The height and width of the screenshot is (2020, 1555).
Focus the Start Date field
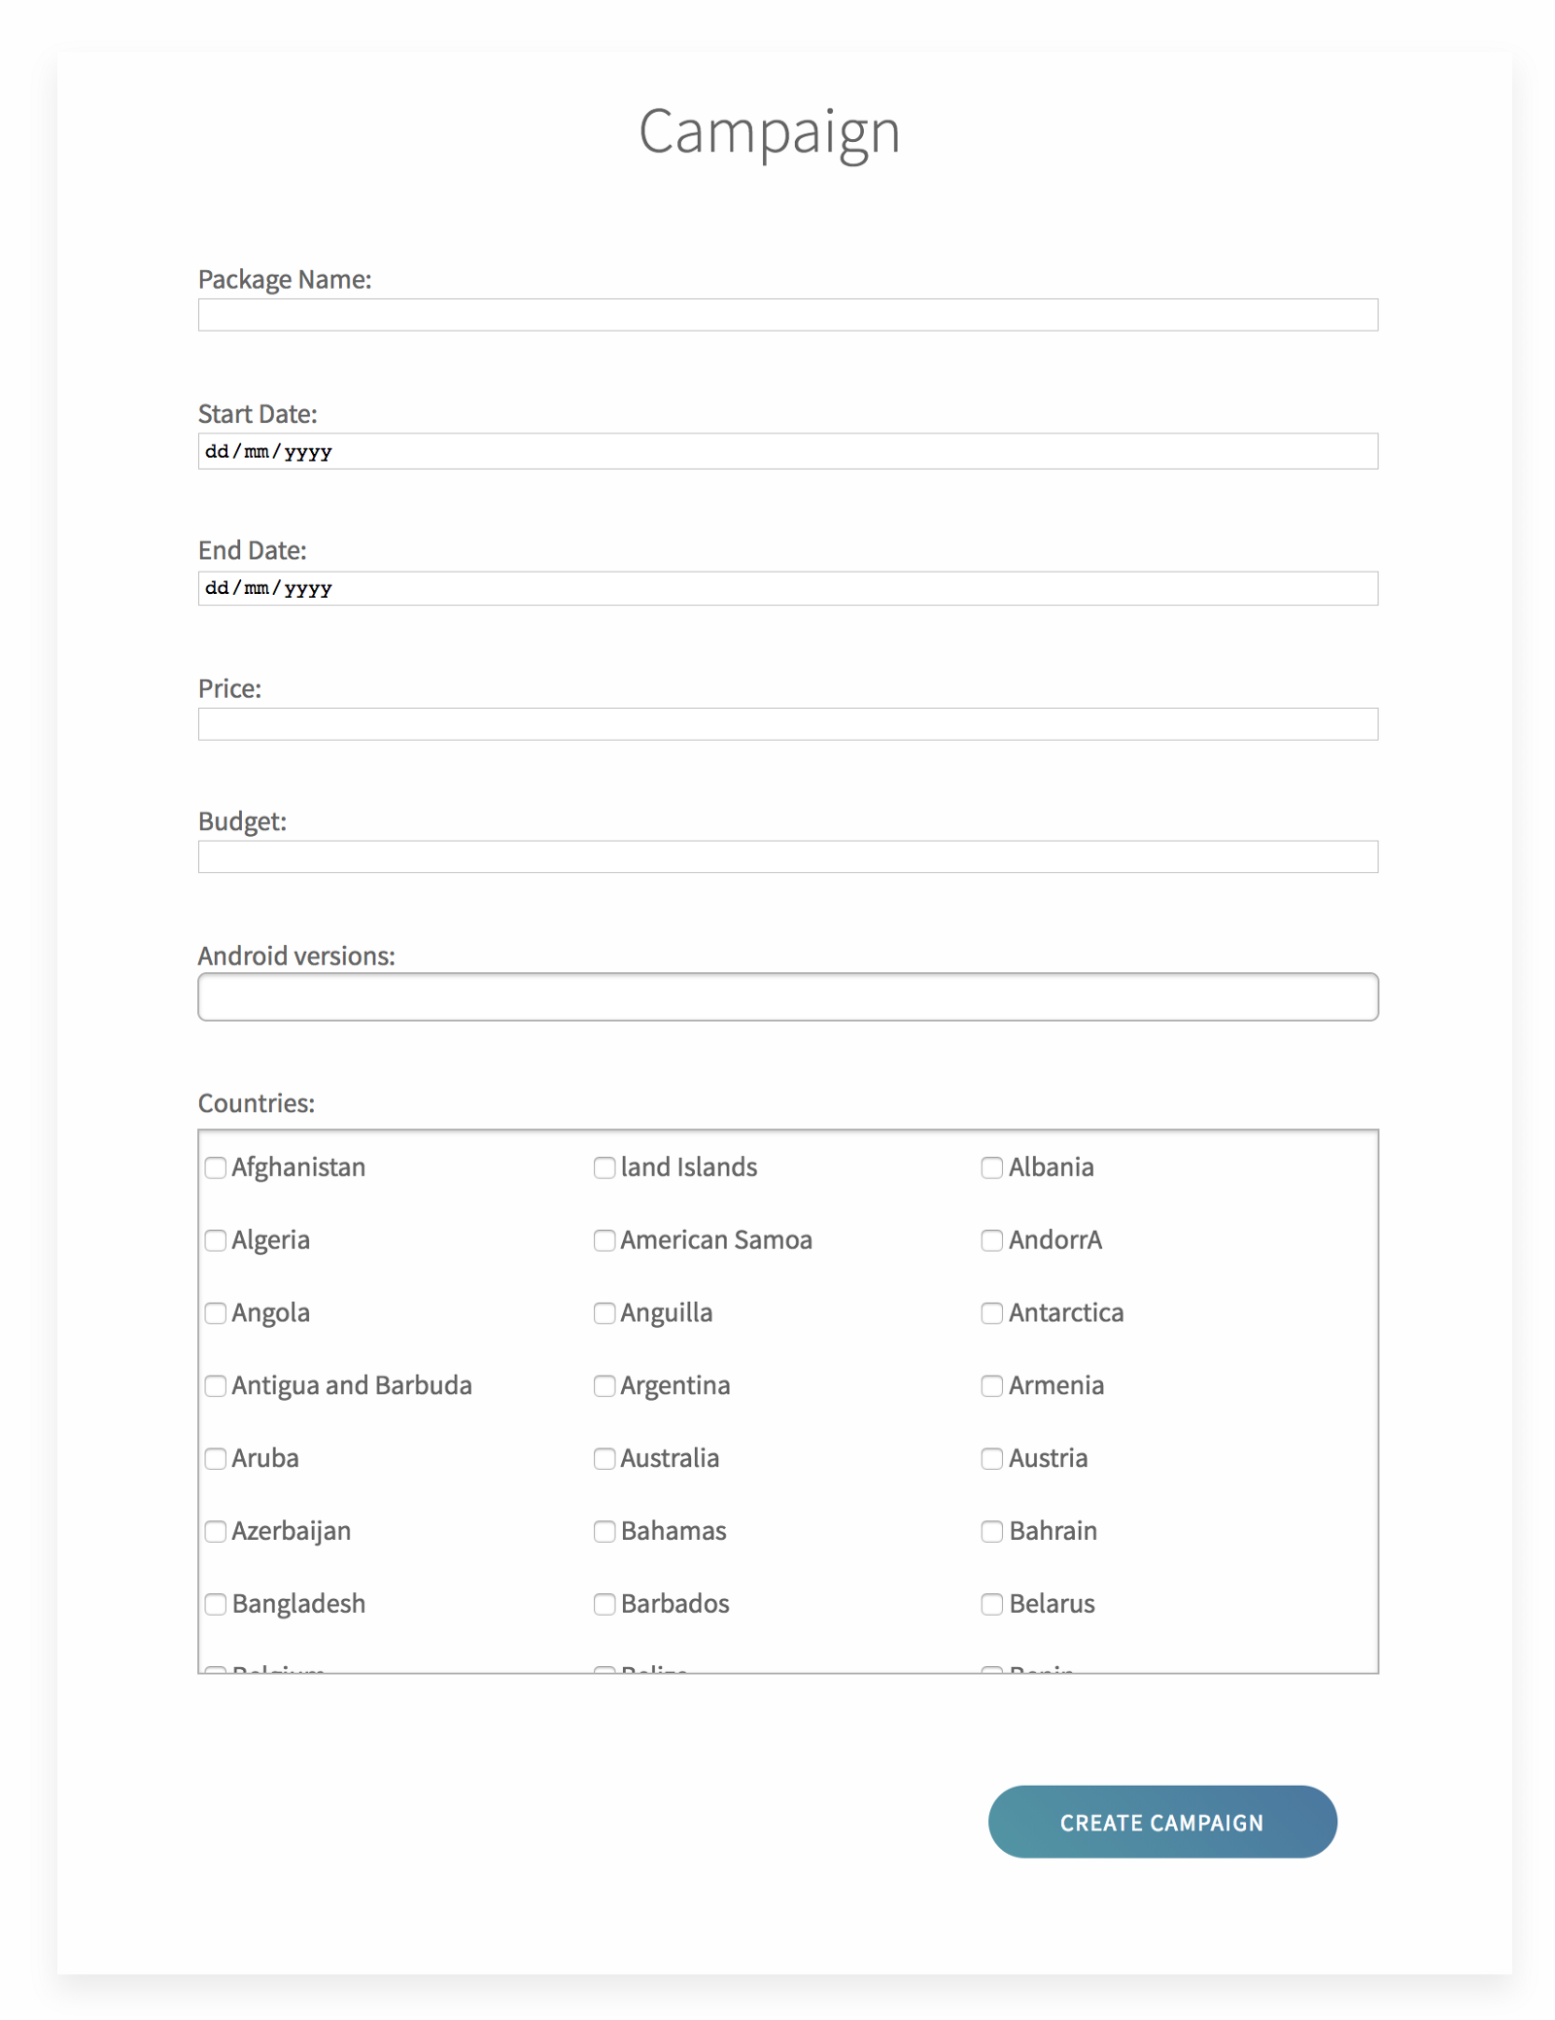(x=787, y=451)
